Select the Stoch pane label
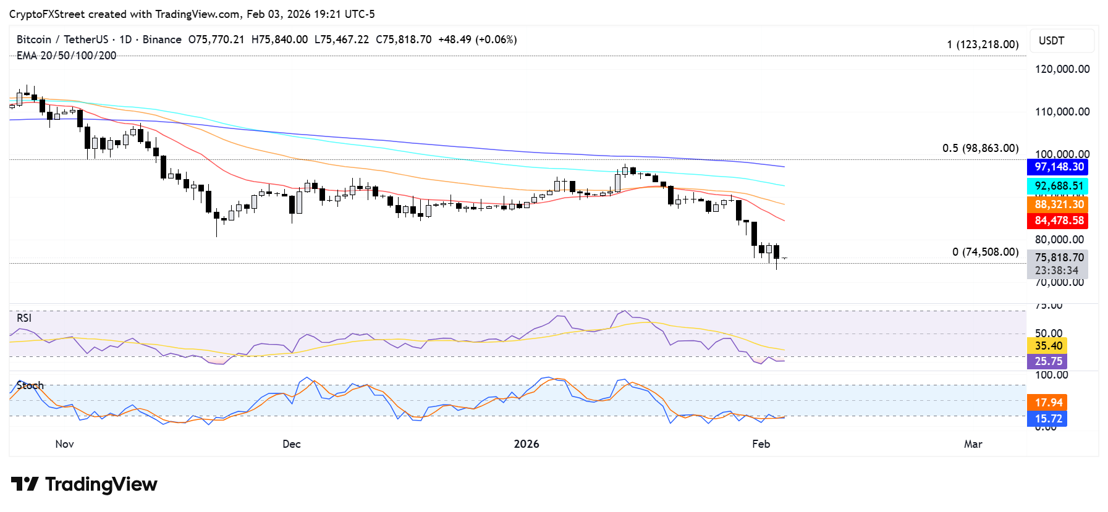 [x=30, y=385]
